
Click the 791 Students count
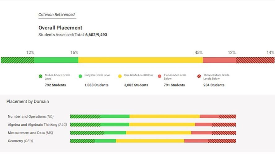pyautogui.click(x=174, y=85)
